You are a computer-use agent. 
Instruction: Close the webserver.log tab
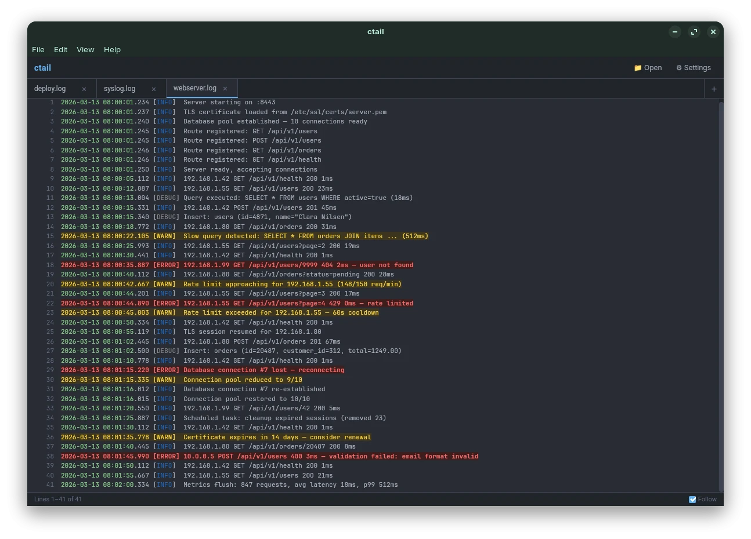tap(225, 89)
